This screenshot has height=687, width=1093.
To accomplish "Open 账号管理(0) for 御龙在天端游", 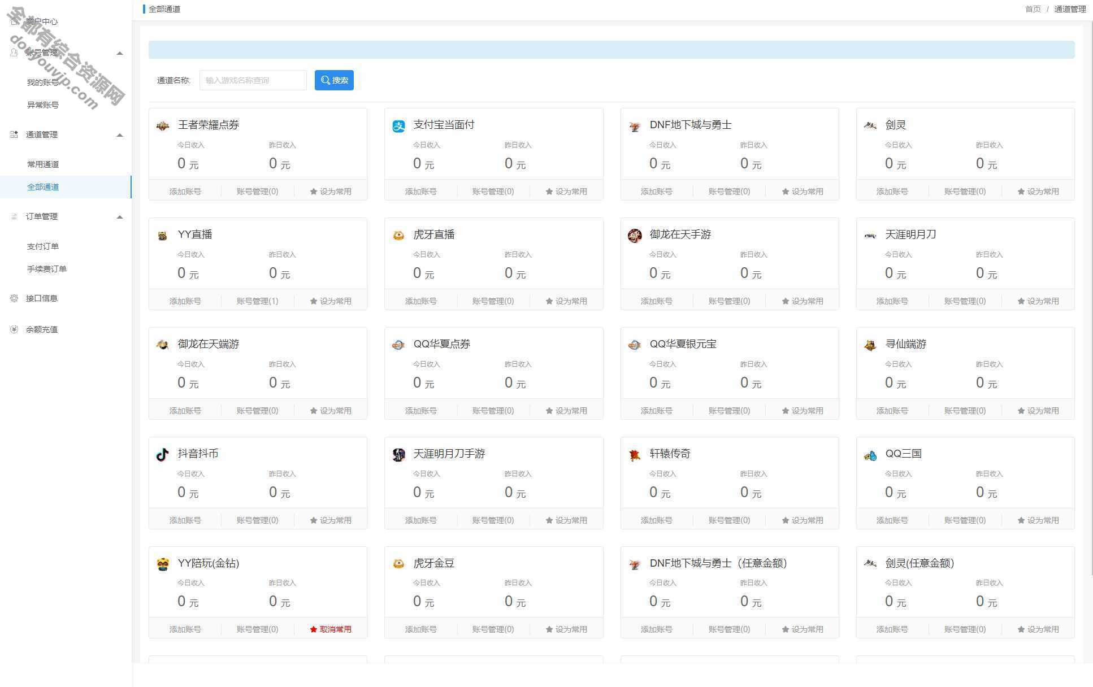I will (x=258, y=411).
